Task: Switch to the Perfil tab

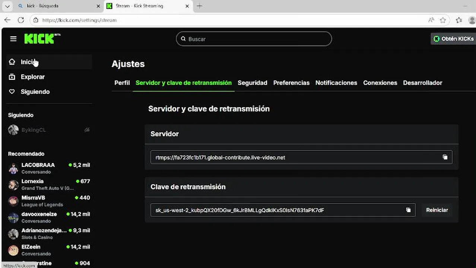Action: tap(122, 83)
